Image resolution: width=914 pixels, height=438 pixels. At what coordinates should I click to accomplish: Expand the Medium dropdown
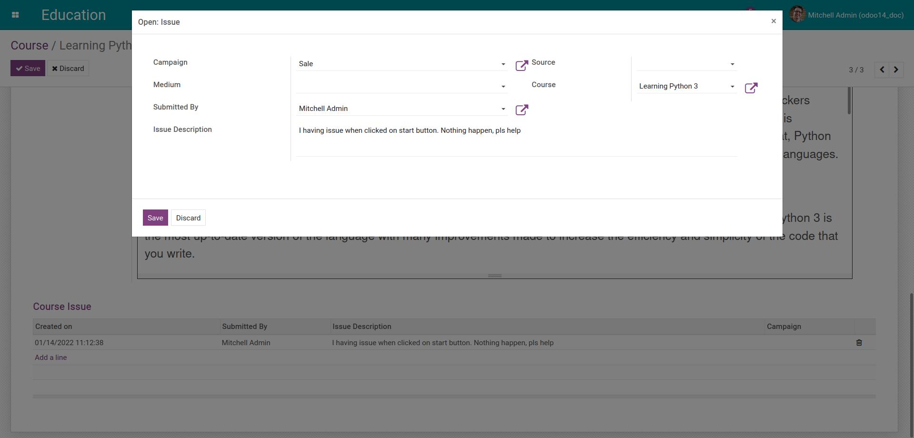tap(503, 87)
